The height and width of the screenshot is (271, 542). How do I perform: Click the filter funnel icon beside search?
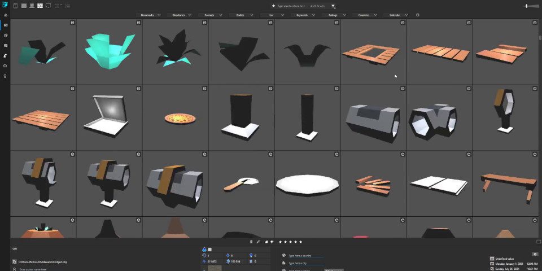point(333,6)
